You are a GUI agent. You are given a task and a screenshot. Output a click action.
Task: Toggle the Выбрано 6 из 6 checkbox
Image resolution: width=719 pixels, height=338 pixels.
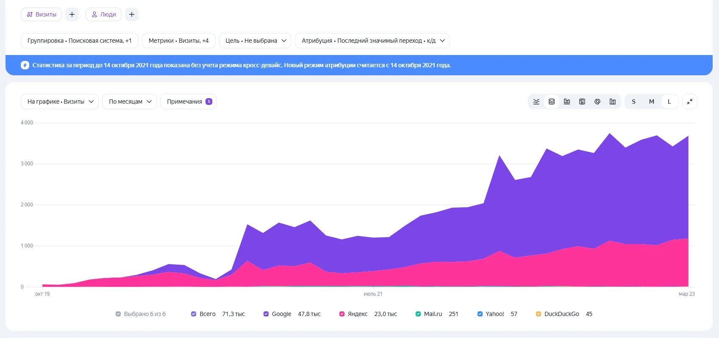click(x=118, y=314)
